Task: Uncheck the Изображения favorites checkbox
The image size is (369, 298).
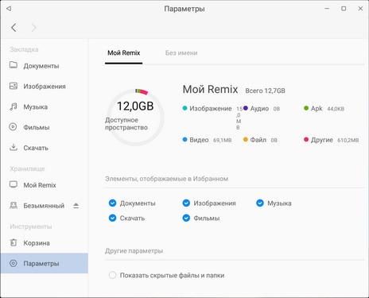Action: pos(186,203)
